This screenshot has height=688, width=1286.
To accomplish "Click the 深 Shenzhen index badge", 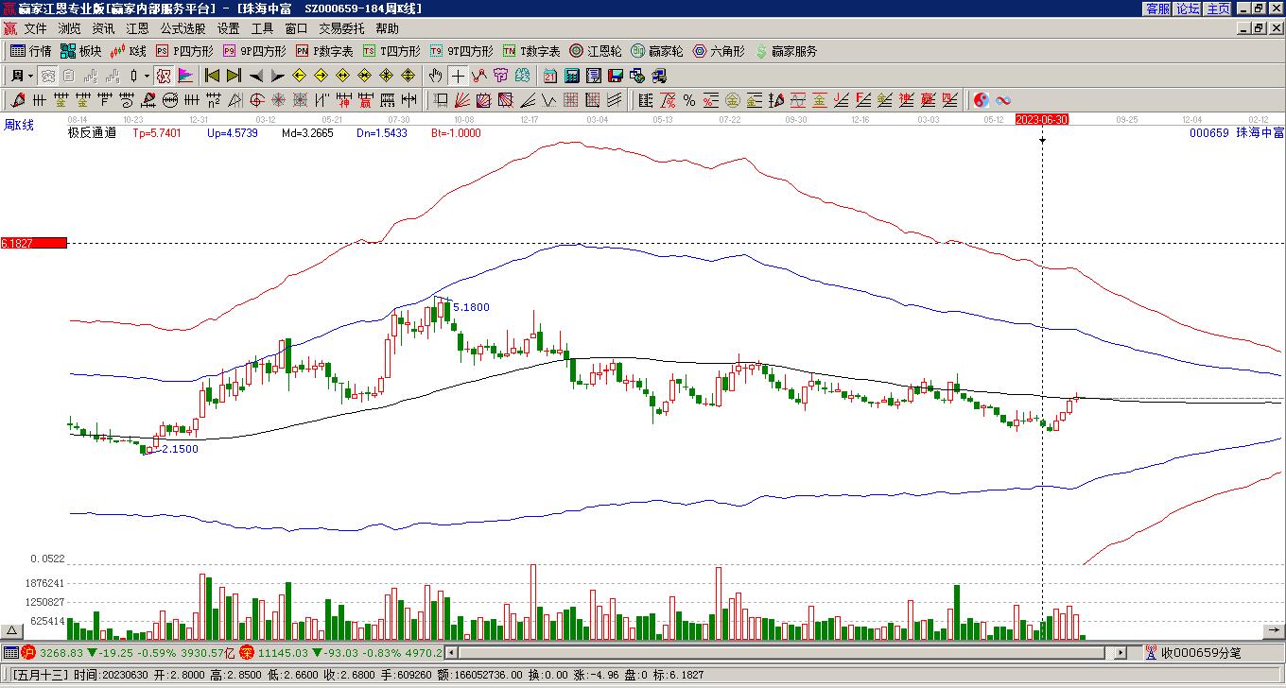I will pyautogui.click(x=247, y=652).
